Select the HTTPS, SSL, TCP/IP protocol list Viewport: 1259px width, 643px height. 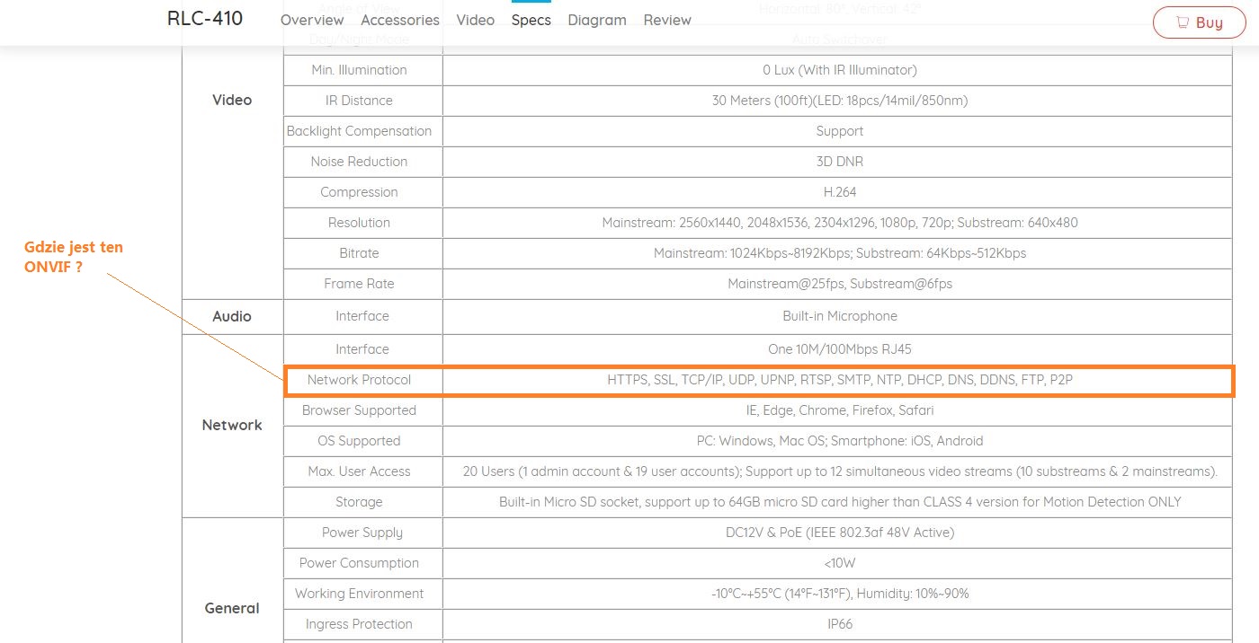[840, 380]
